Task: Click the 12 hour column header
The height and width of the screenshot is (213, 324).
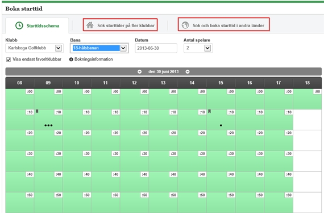Action: [134, 83]
